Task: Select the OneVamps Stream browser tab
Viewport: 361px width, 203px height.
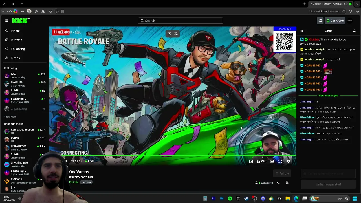Action: tap(331, 4)
